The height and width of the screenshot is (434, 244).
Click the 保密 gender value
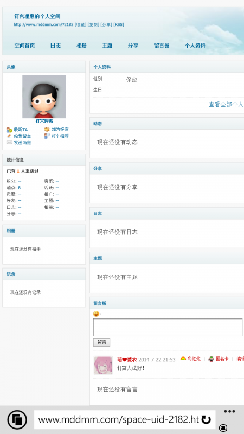131,80
